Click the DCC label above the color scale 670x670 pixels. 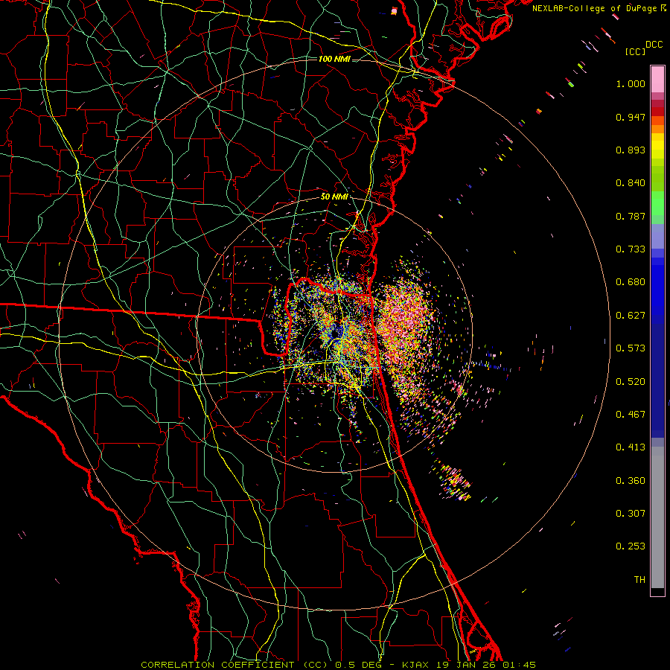(654, 45)
